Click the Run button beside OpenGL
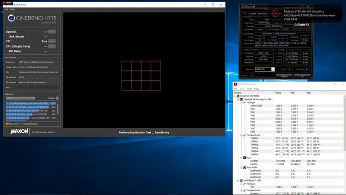The height and width of the screenshot is (195, 346). point(52,32)
